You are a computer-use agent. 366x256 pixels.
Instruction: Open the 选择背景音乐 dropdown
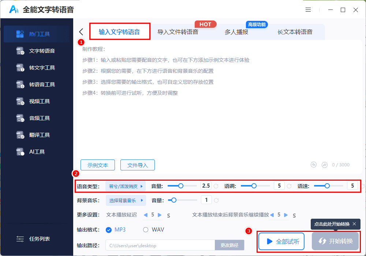click(x=126, y=200)
